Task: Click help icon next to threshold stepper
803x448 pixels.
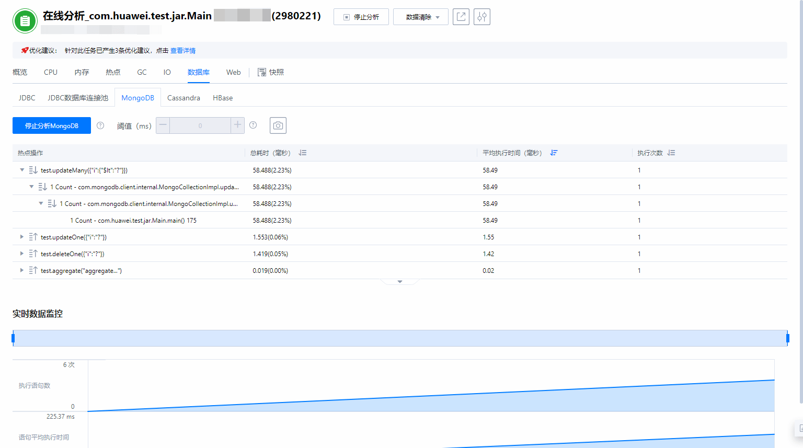Action: click(253, 125)
